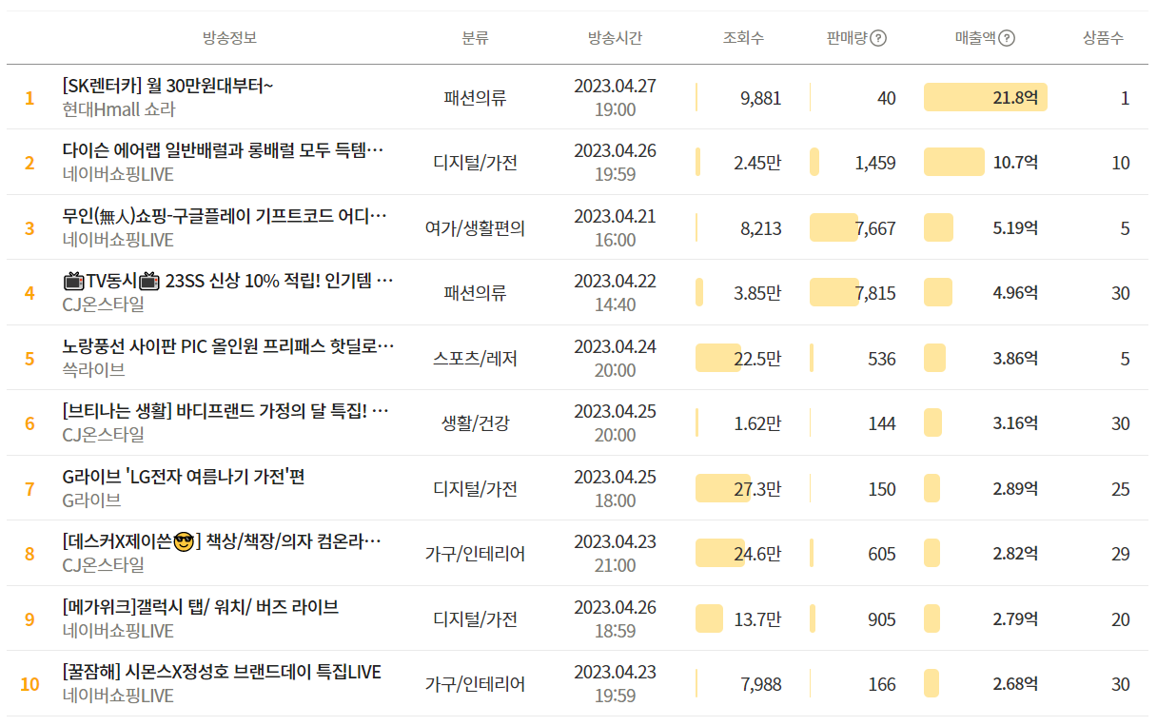1157x726 pixels.
Task: Click the 2023.04.21 16:00 broadcast time
Action: 615,227
